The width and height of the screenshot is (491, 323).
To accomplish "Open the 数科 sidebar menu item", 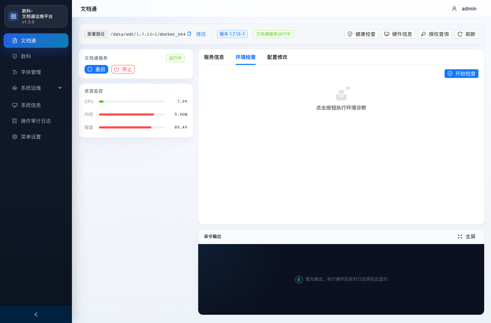I will [36, 56].
